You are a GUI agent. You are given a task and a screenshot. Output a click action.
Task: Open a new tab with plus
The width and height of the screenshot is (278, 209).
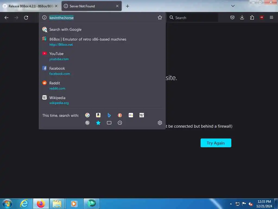(x=128, y=6)
